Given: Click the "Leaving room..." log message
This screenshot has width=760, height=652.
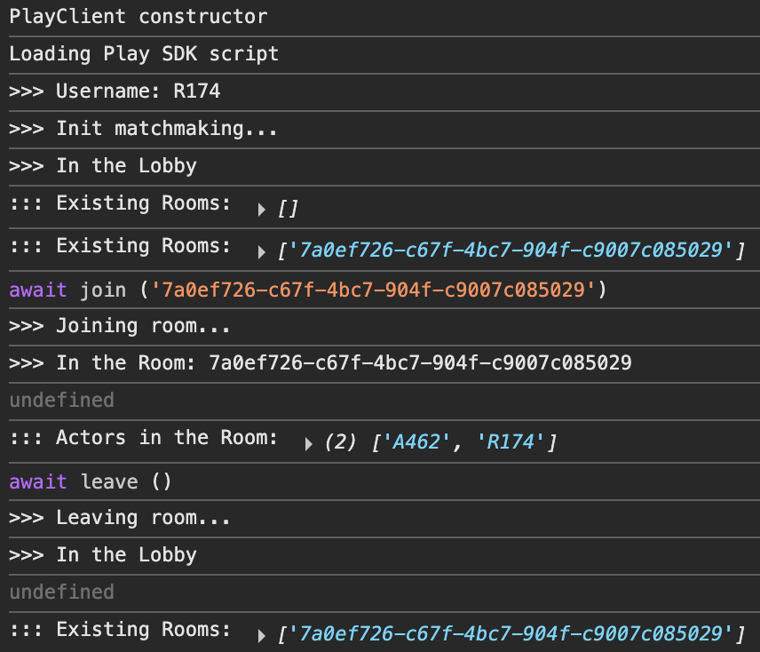Looking at the screenshot, I should (x=120, y=518).
